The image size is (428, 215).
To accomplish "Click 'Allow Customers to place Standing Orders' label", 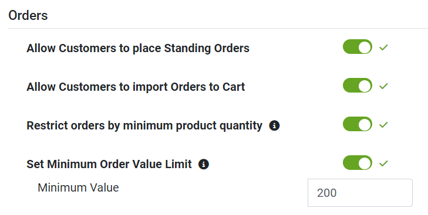I will pyautogui.click(x=138, y=48).
